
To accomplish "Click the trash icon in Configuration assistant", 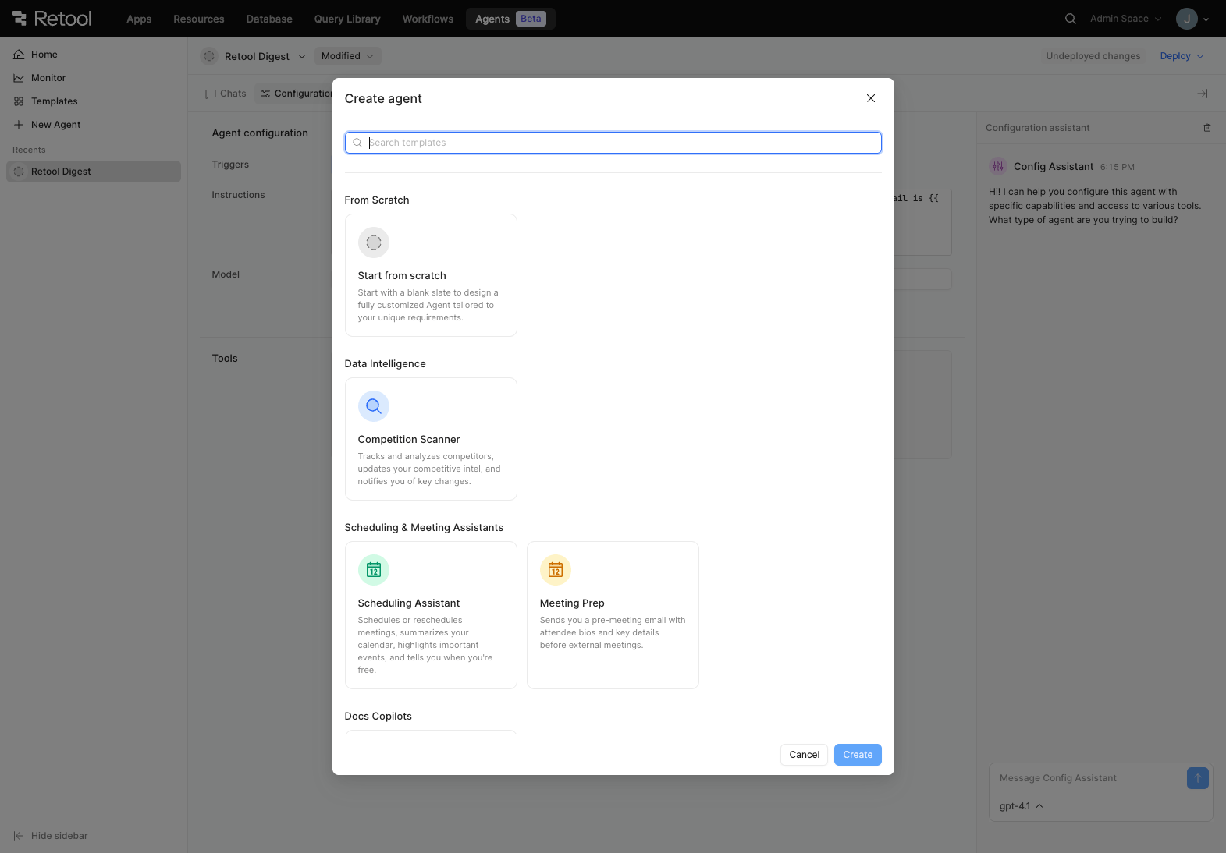I will coord(1207,128).
